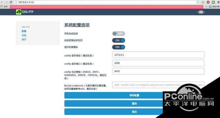Click the 系统配置选项 heading
220x118 pixels.
[77, 25]
